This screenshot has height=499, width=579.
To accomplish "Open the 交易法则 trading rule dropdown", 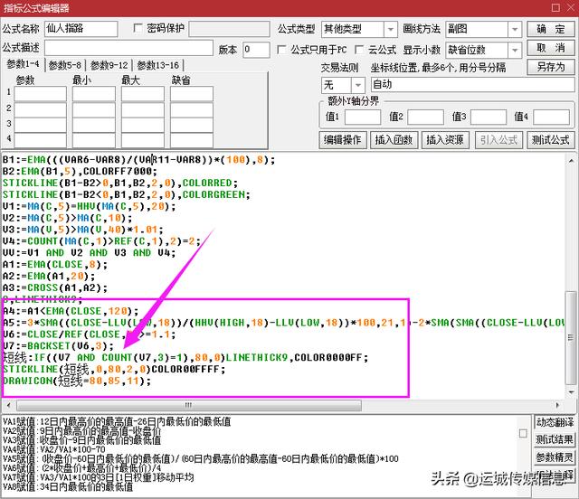I will click(357, 85).
